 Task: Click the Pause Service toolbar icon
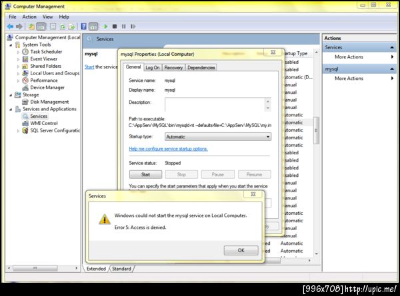point(124,26)
